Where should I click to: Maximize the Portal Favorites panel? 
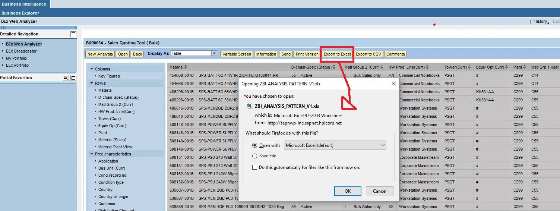click(73, 78)
